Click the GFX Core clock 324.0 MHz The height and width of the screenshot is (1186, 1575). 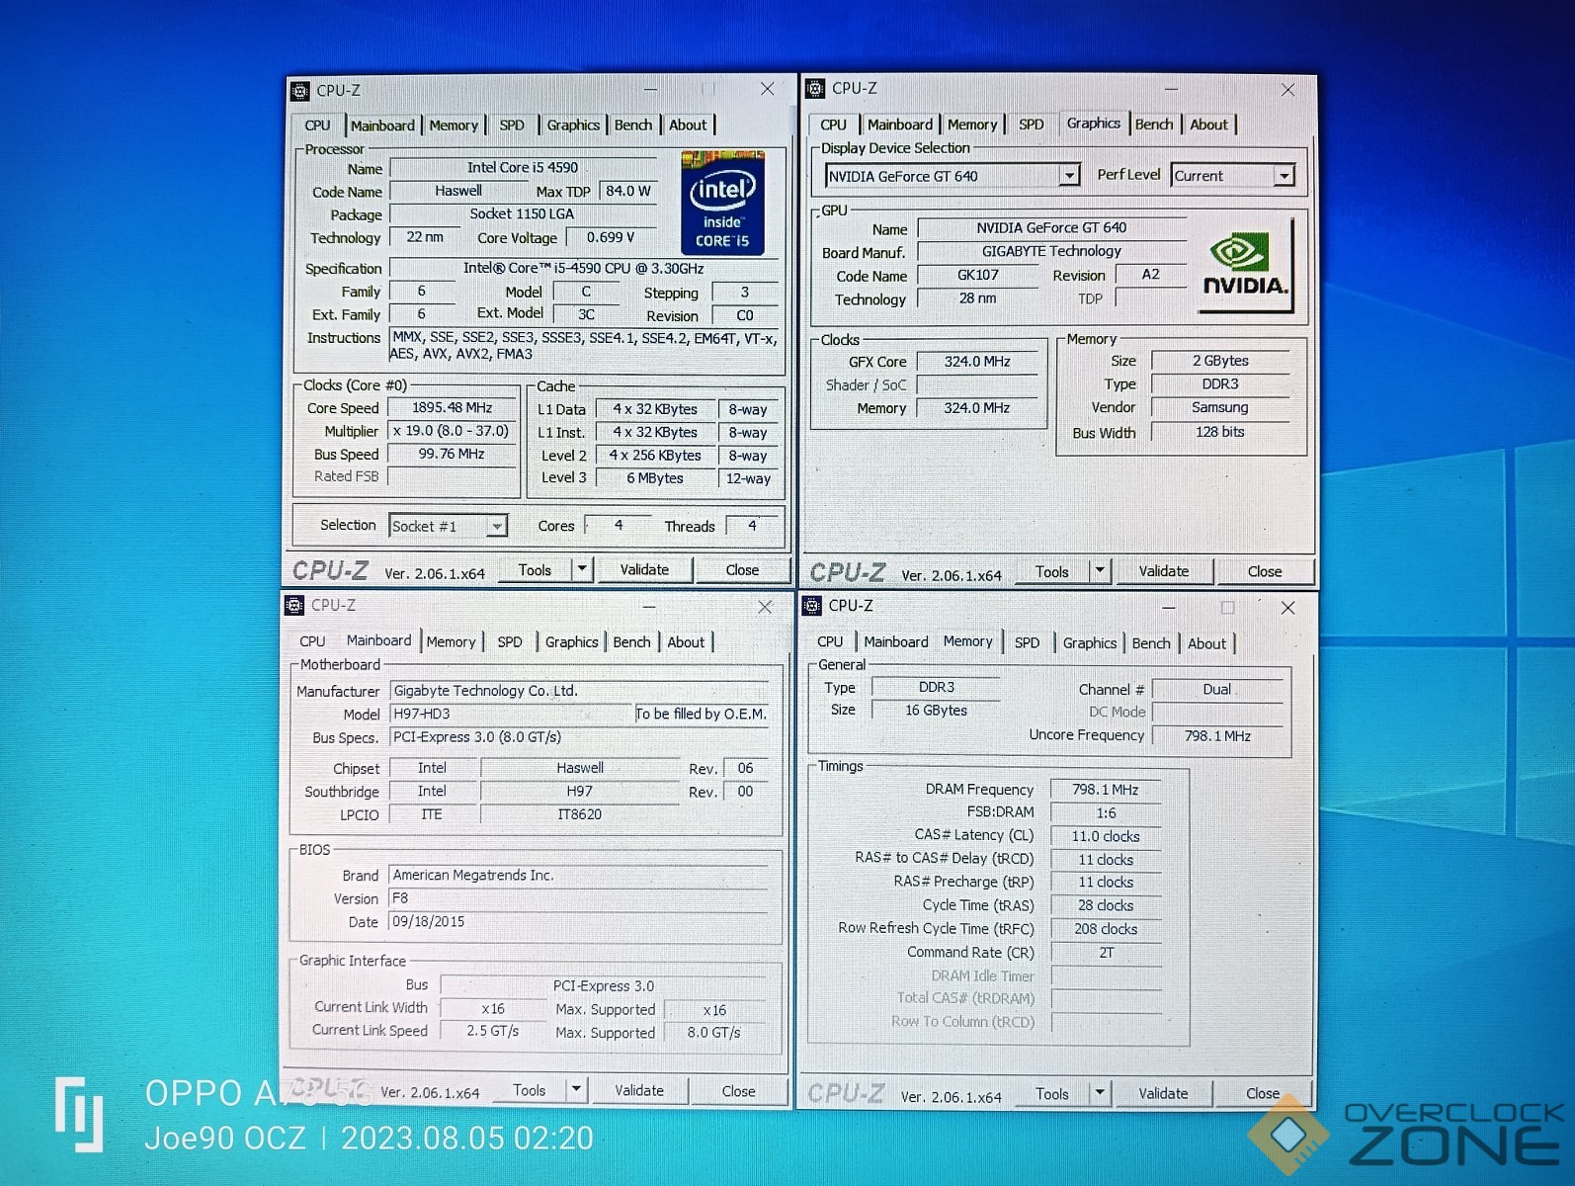click(x=977, y=362)
